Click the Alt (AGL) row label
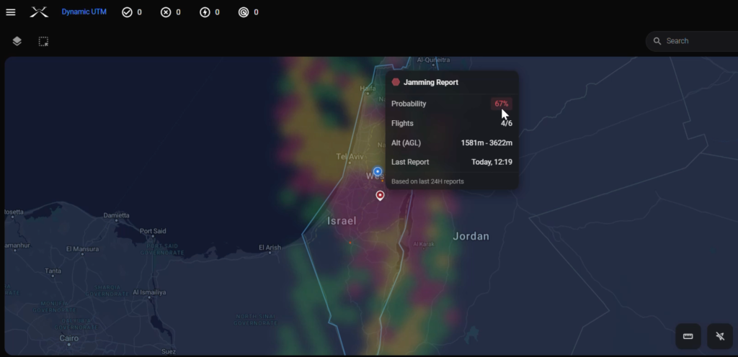This screenshot has height=357, width=738. click(x=406, y=143)
